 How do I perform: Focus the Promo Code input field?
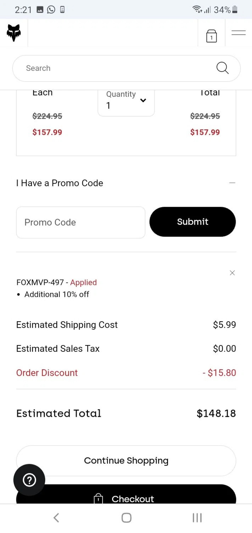click(x=80, y=222)
